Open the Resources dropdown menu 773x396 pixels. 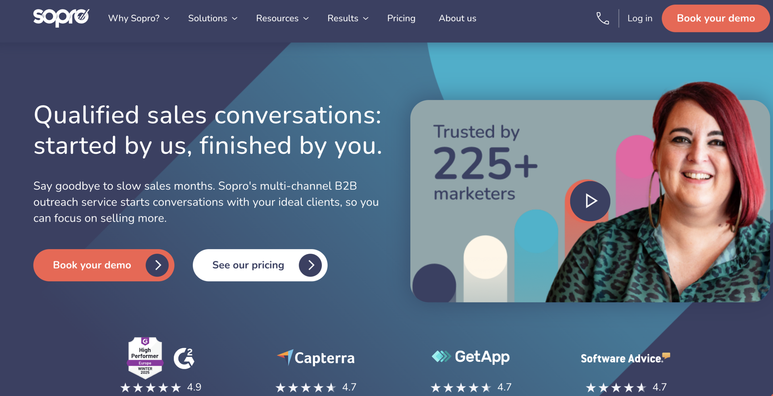(x=282, y=18)
